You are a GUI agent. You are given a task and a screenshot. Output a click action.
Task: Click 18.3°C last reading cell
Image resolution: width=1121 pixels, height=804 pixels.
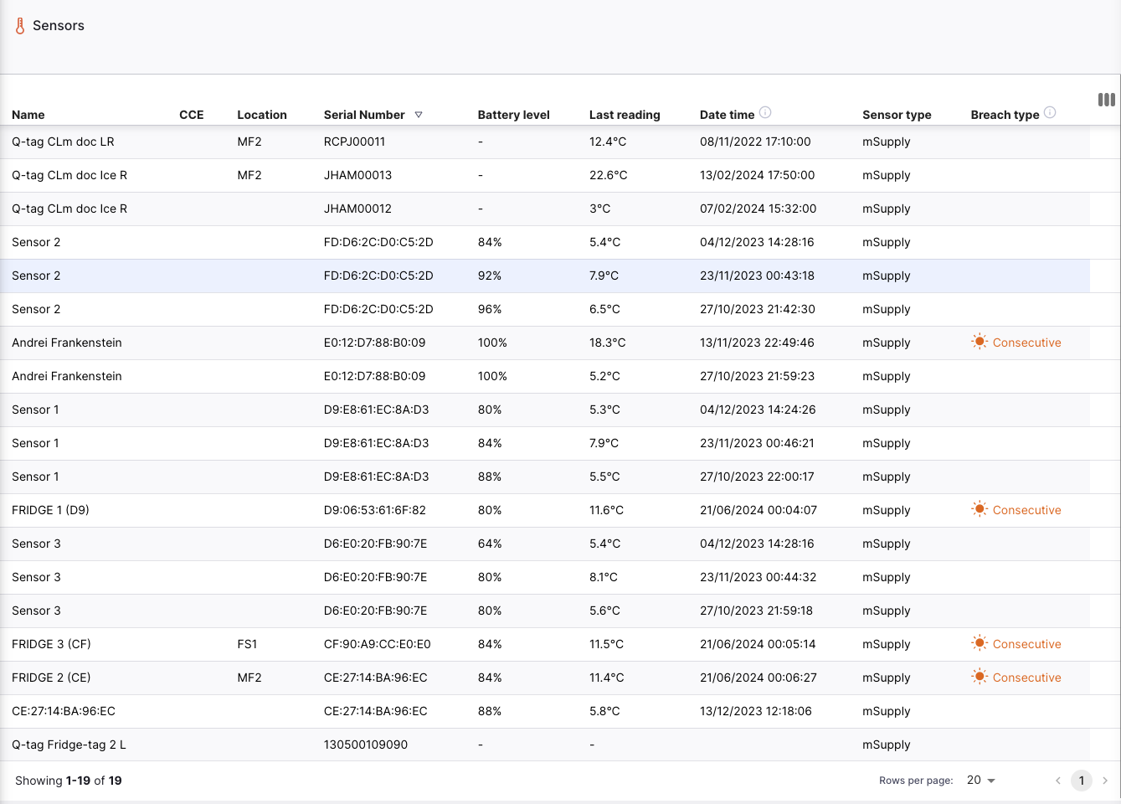[x=607, y=343]
